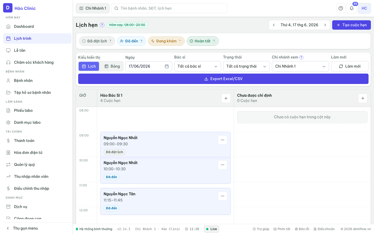
Task: Click the date label Thứ 4, 17 thg 6, 2026
Action: 299,25
